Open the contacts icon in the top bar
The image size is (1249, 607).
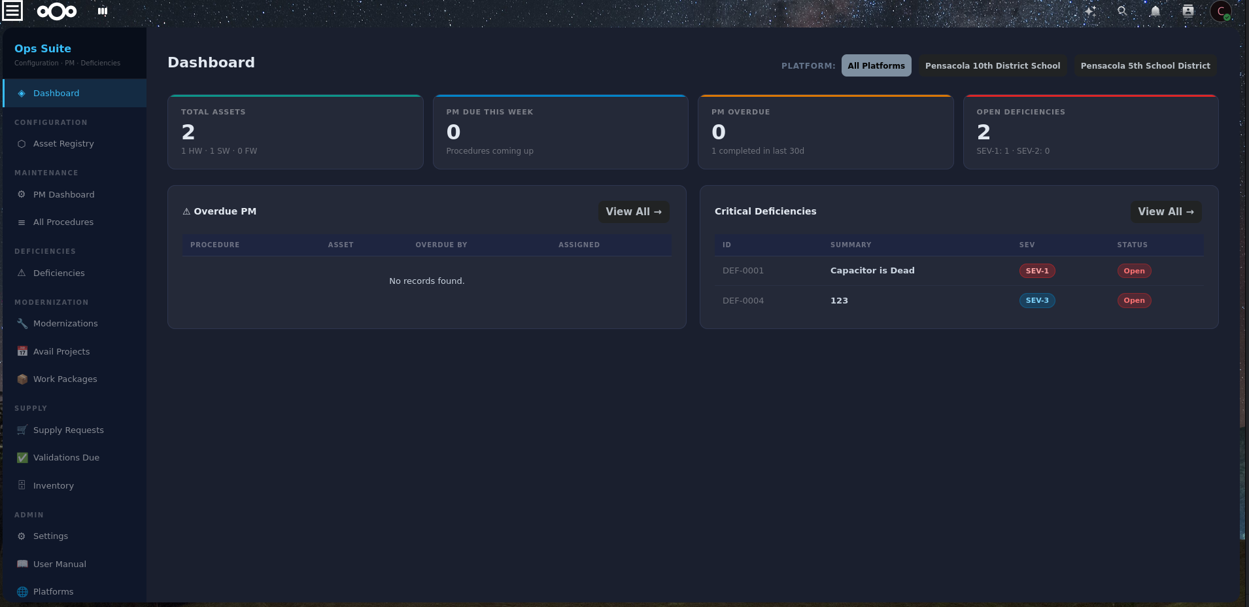(1188, 11)
